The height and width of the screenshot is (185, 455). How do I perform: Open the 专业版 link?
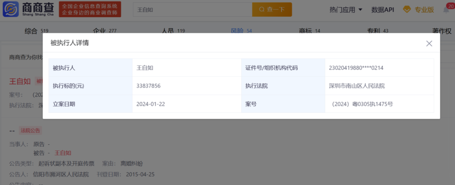click(x=424, y=10)
